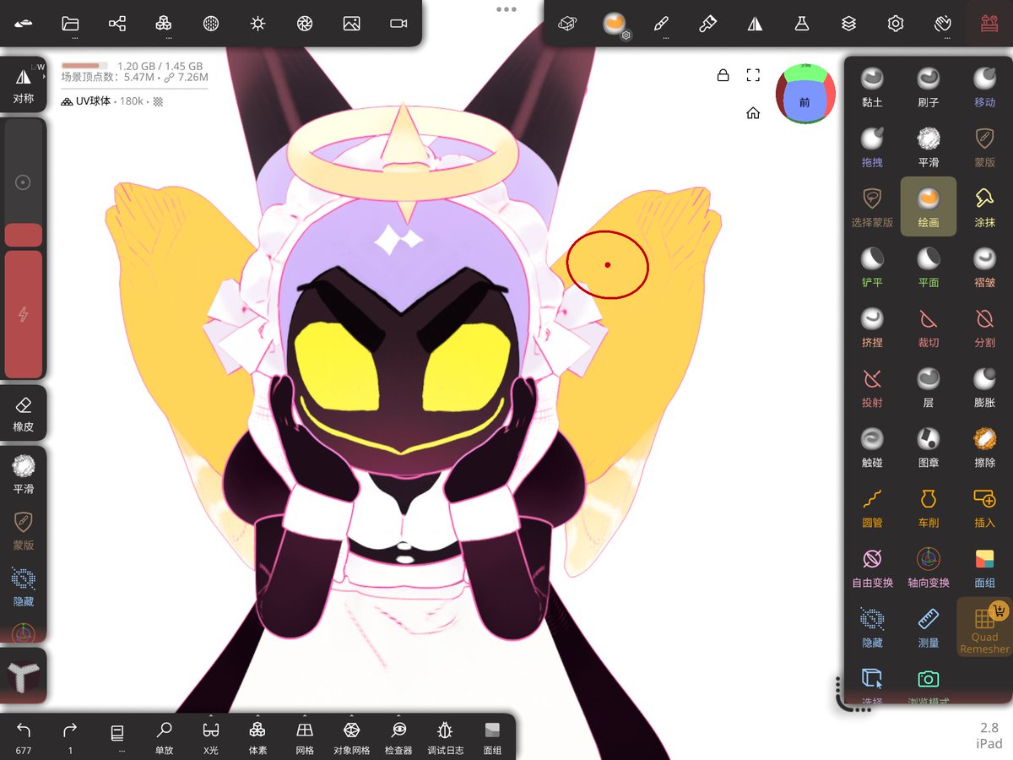Viewport: 1013px width, 760px height.
Task: Toggle the 检查器 inspector
Action: point(398,737)
